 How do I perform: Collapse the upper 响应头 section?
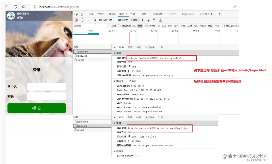[114, 81]
